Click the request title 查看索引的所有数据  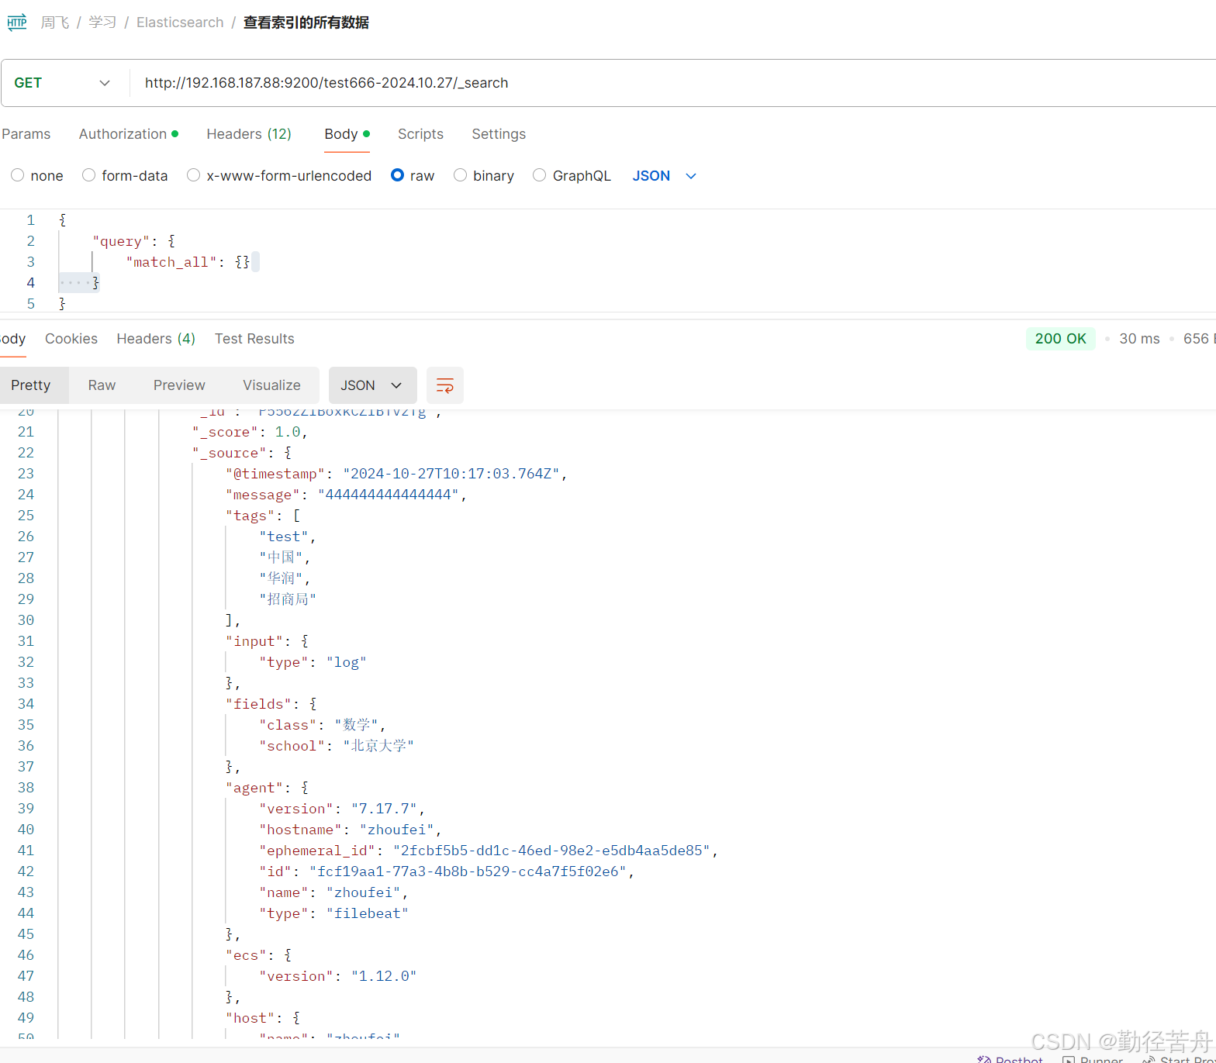pos(306,22)
